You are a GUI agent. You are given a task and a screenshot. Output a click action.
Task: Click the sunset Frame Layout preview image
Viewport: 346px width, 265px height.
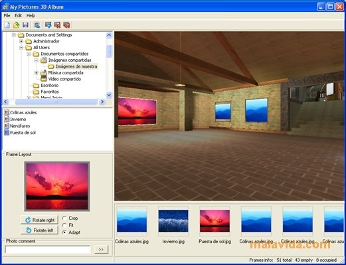point(57,186)
